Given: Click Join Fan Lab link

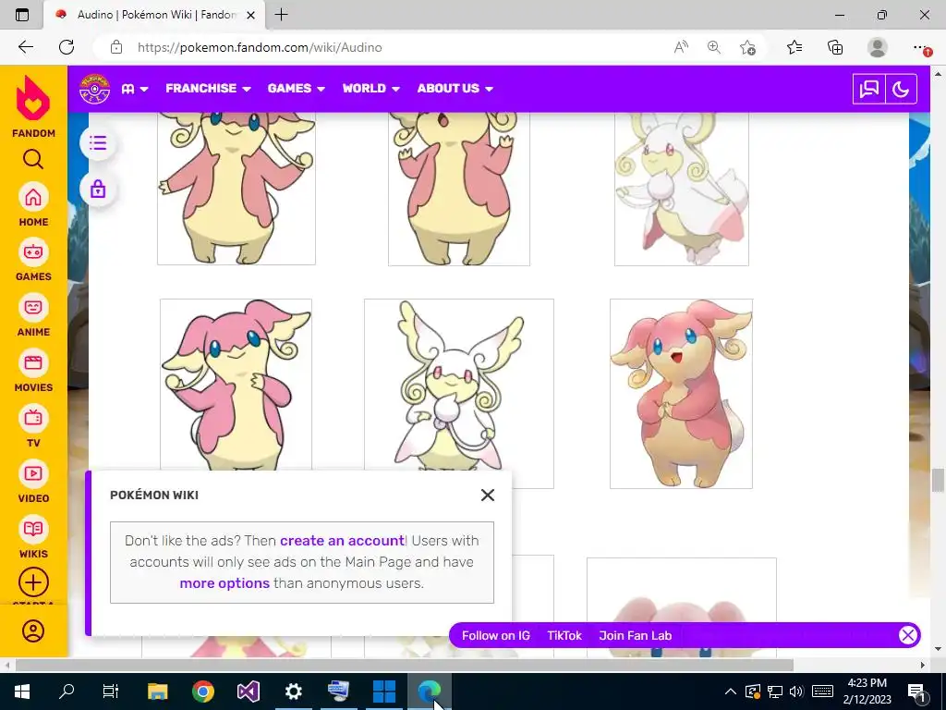Looking at the screenshot, I should tap(636, 635).
